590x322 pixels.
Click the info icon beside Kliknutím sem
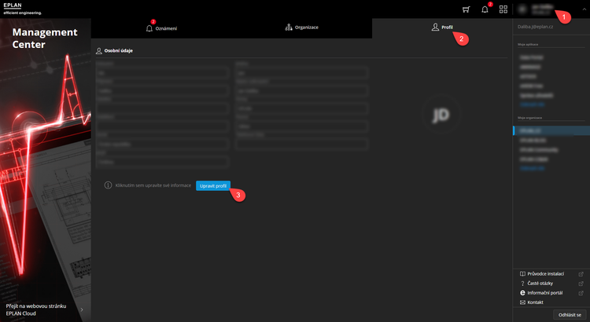click(x=108, y=185)
